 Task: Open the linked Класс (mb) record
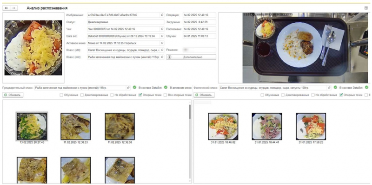(x=162, y=57)
